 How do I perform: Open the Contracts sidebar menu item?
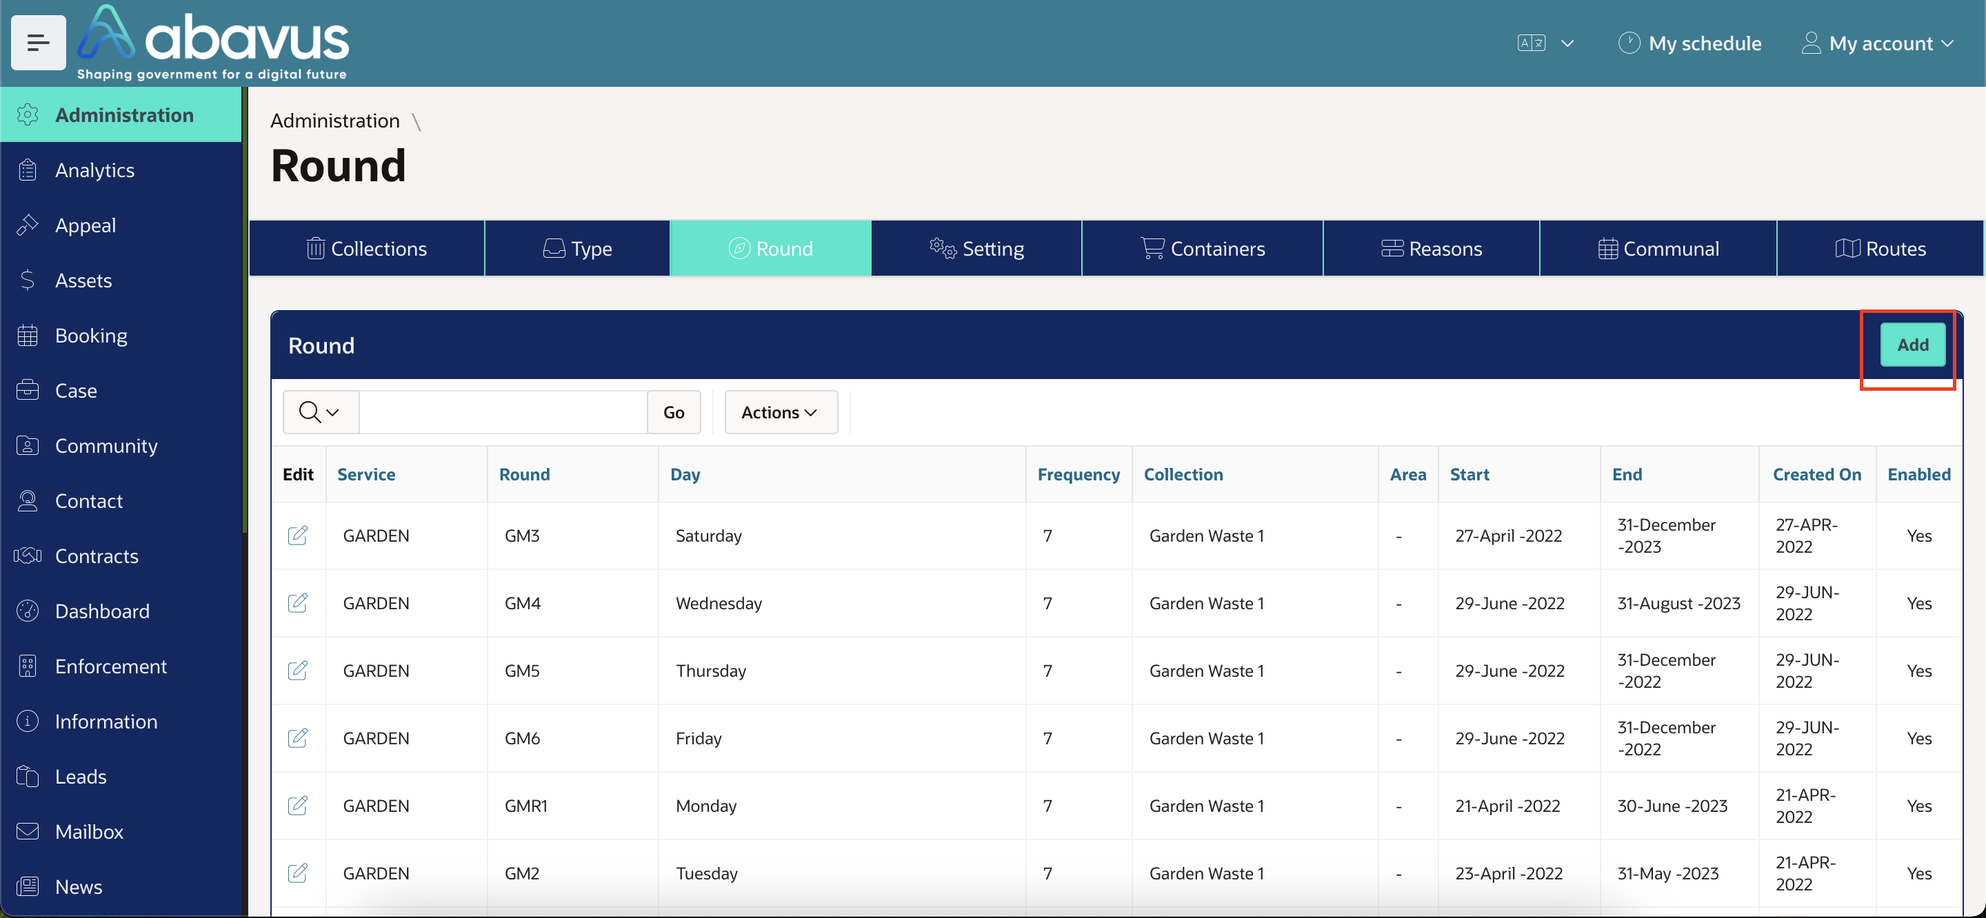121,555
